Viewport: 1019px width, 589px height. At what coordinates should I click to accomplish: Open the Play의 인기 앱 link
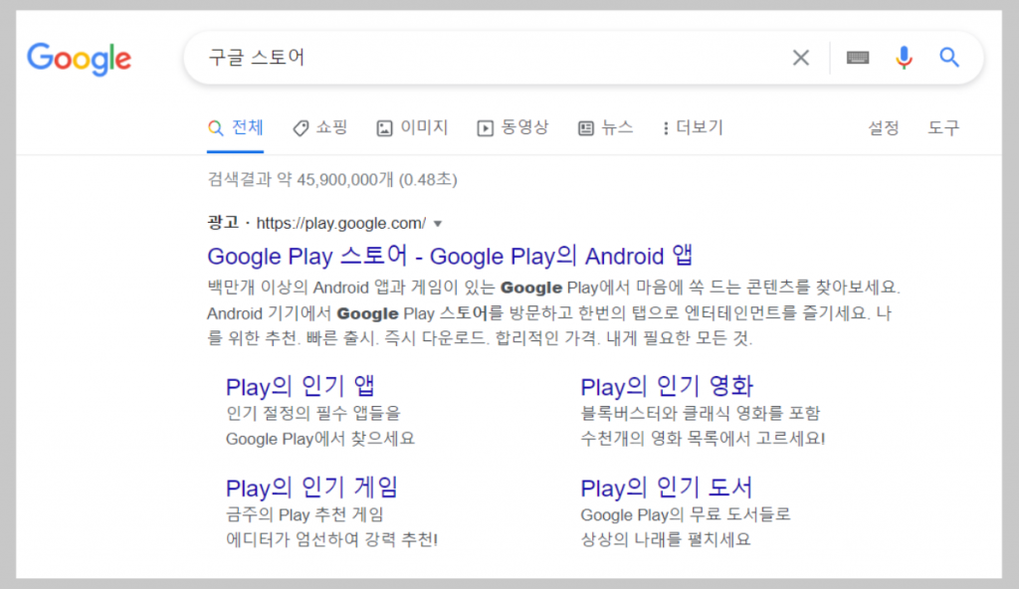pos(301,386)
